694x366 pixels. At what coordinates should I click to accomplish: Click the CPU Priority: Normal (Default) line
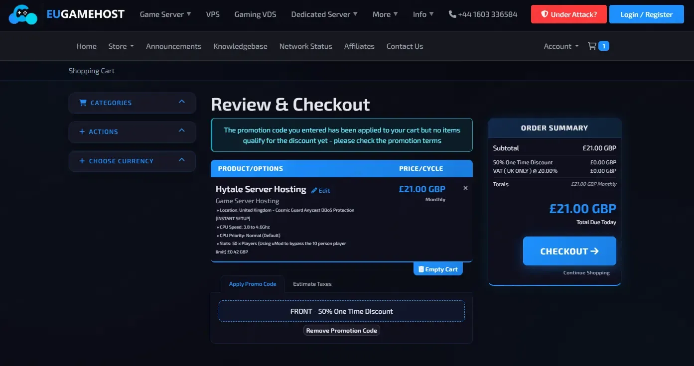(248, 236)
